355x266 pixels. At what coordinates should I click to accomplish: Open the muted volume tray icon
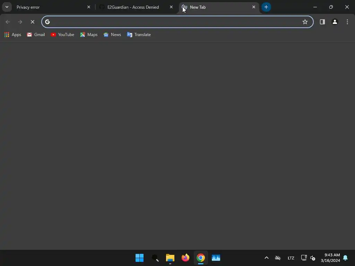[x=313, y=258]
